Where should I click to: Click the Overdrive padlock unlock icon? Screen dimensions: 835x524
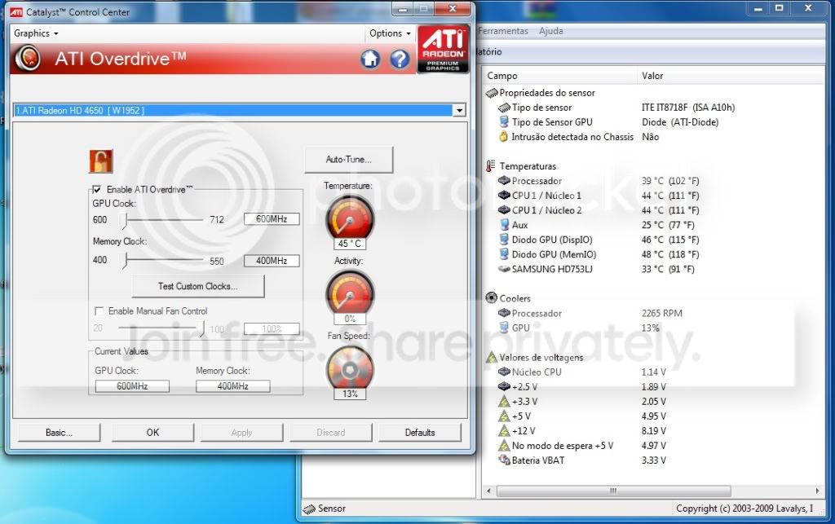(100, 161)
